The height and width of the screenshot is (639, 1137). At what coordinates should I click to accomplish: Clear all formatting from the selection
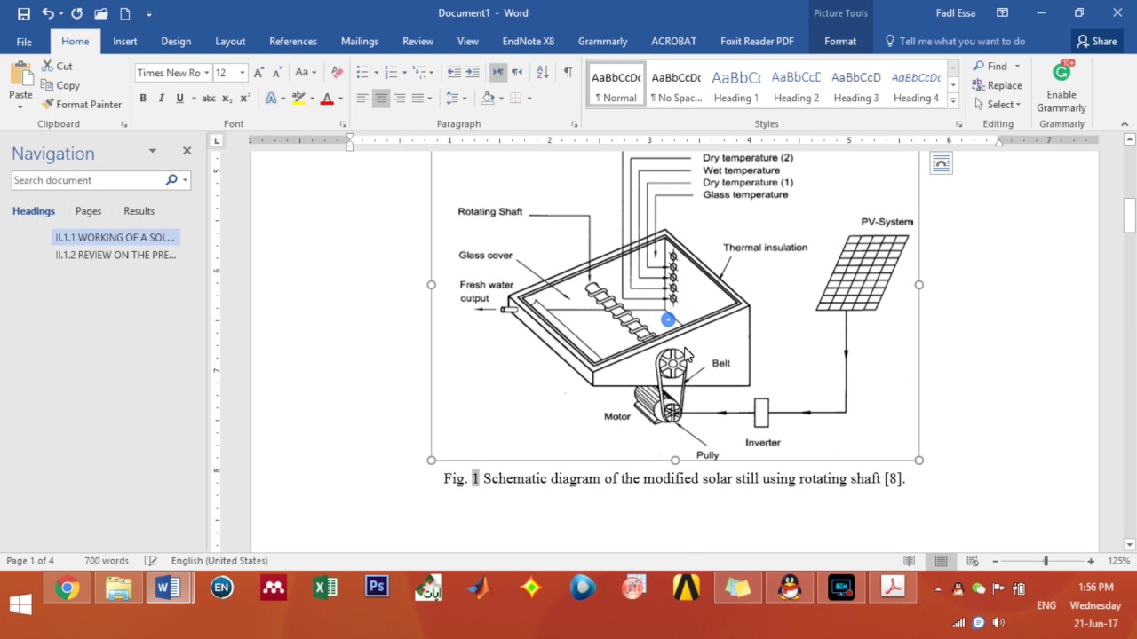click(x=337, y=73)
